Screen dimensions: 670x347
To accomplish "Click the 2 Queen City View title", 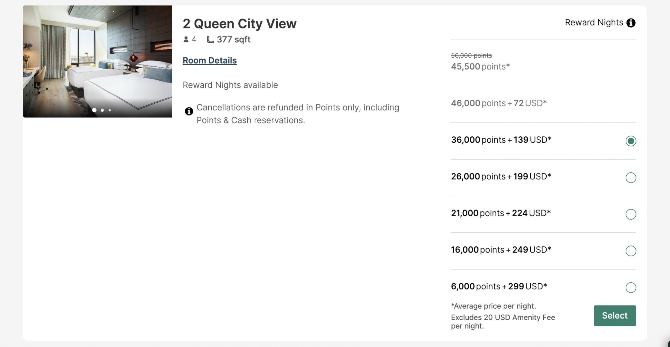I will click(239, 24).
